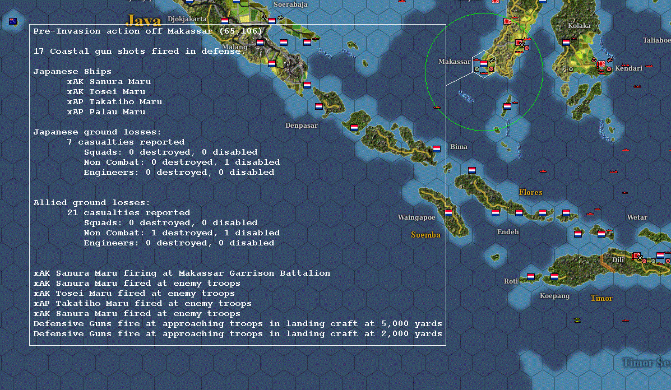This screenshot has width=671, height=390.
Task: Click the anchor icon at Kendari
Action: coord(594,60)
